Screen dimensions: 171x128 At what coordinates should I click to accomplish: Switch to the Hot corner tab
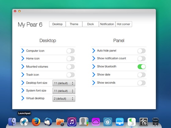pyautogui.click(x=124, y=24)
